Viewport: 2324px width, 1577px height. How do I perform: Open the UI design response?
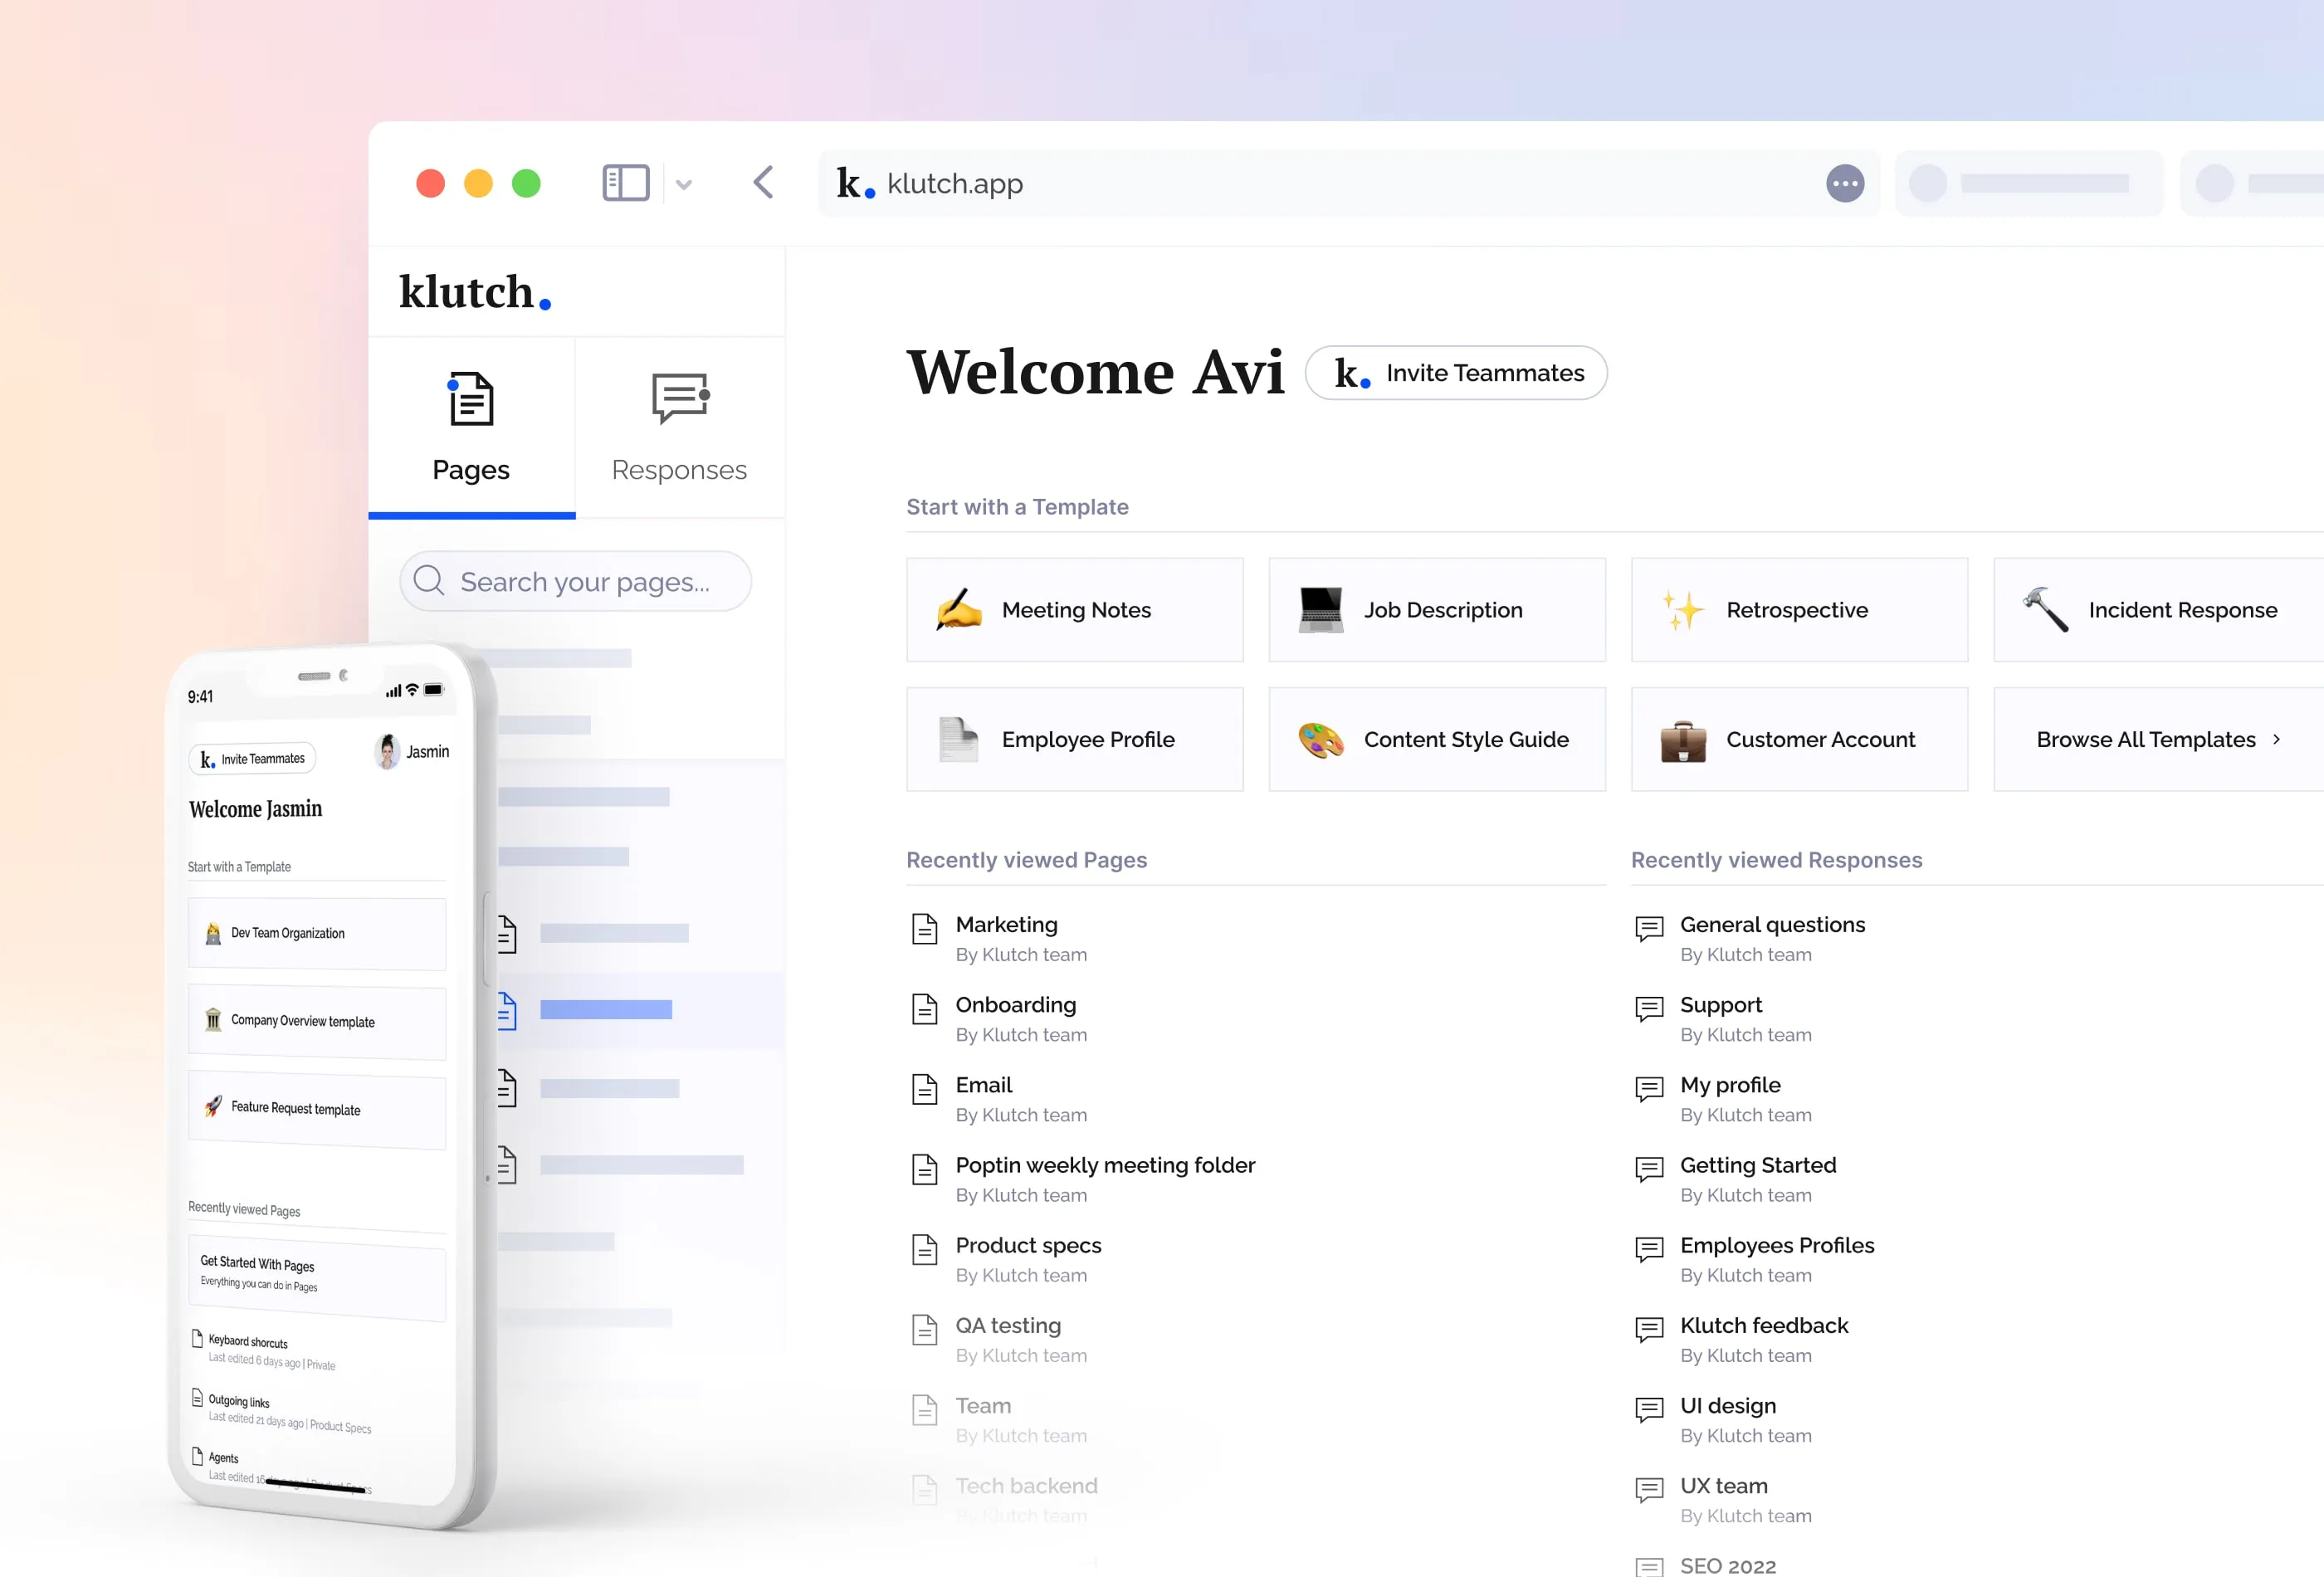tap(1728, 1405)
